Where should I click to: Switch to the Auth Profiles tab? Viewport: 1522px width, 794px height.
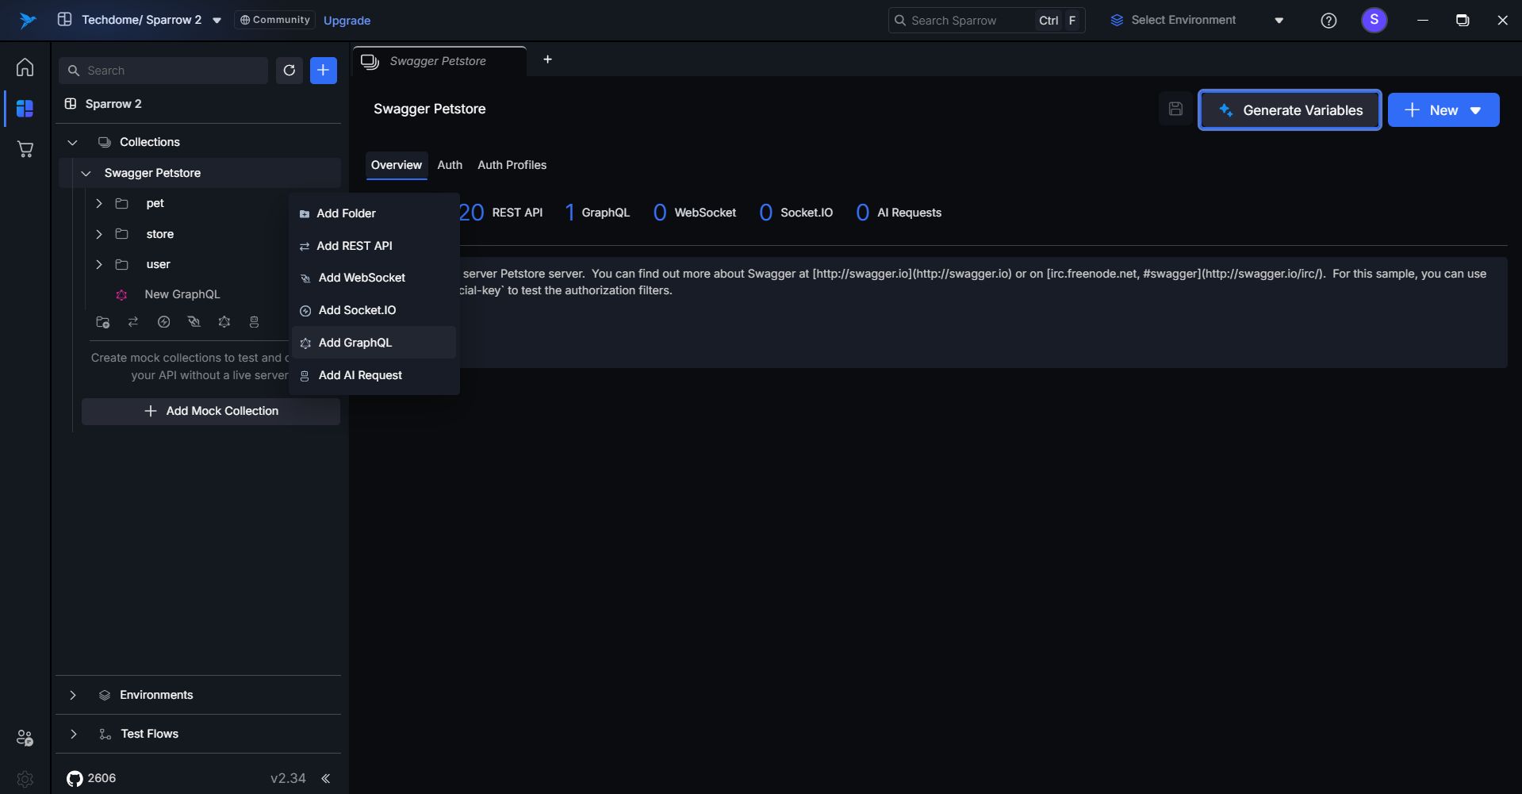click(512, 165)
